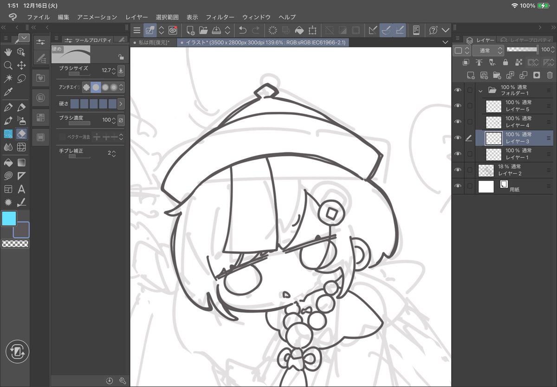This screenshot has height=387, width=557.
Task: Open the ファイル menu
Action: 38,17
